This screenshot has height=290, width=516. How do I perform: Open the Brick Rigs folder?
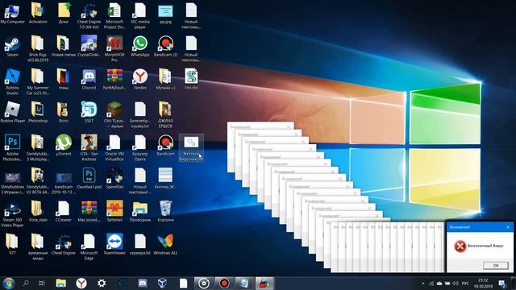38,48
